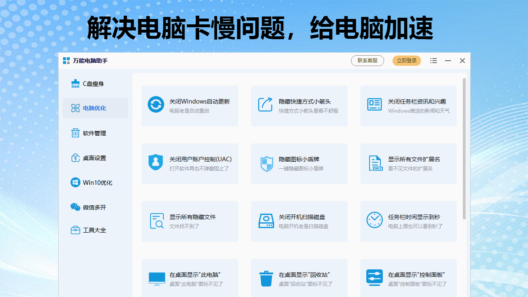Image resolution: width=528 pixels, height=297 pixels.
Task: Open the Win10优化 sidebar tab
Action: point(95,183)
